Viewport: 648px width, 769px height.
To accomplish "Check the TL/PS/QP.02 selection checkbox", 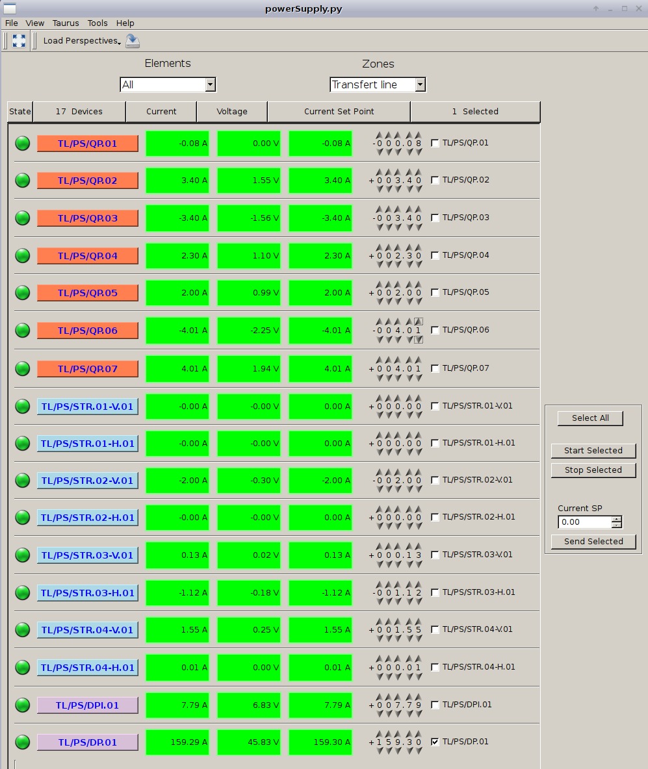I will point(435,181).
